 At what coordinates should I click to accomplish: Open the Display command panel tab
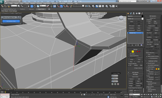(139, 13)
